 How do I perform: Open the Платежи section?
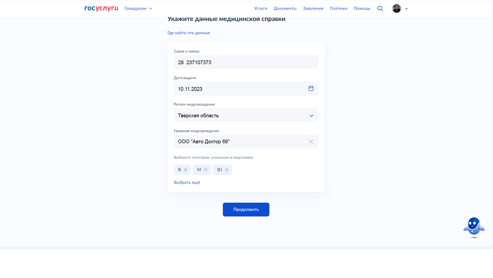[x=338, y=8]
